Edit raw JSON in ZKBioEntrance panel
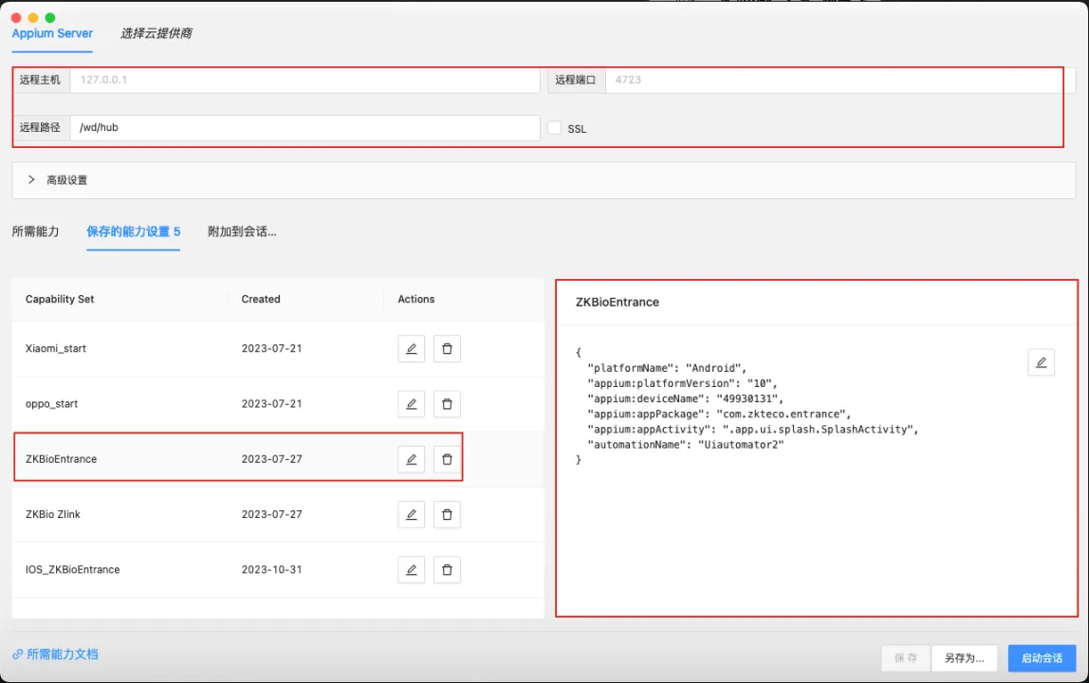 coord(1041,362)
